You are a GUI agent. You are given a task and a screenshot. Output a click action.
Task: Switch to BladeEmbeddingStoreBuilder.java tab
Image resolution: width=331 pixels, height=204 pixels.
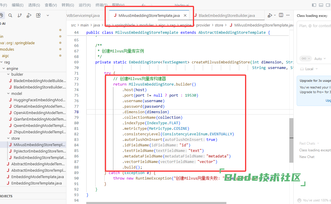pos(226,15)
